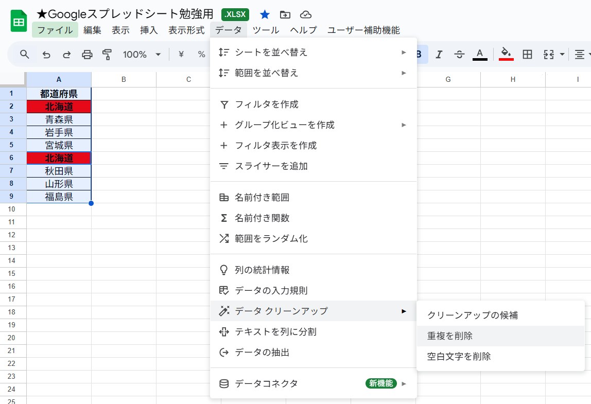Click the move to folder icon
The height and width of the screenshot is (404, 591).
click(285, 14)
